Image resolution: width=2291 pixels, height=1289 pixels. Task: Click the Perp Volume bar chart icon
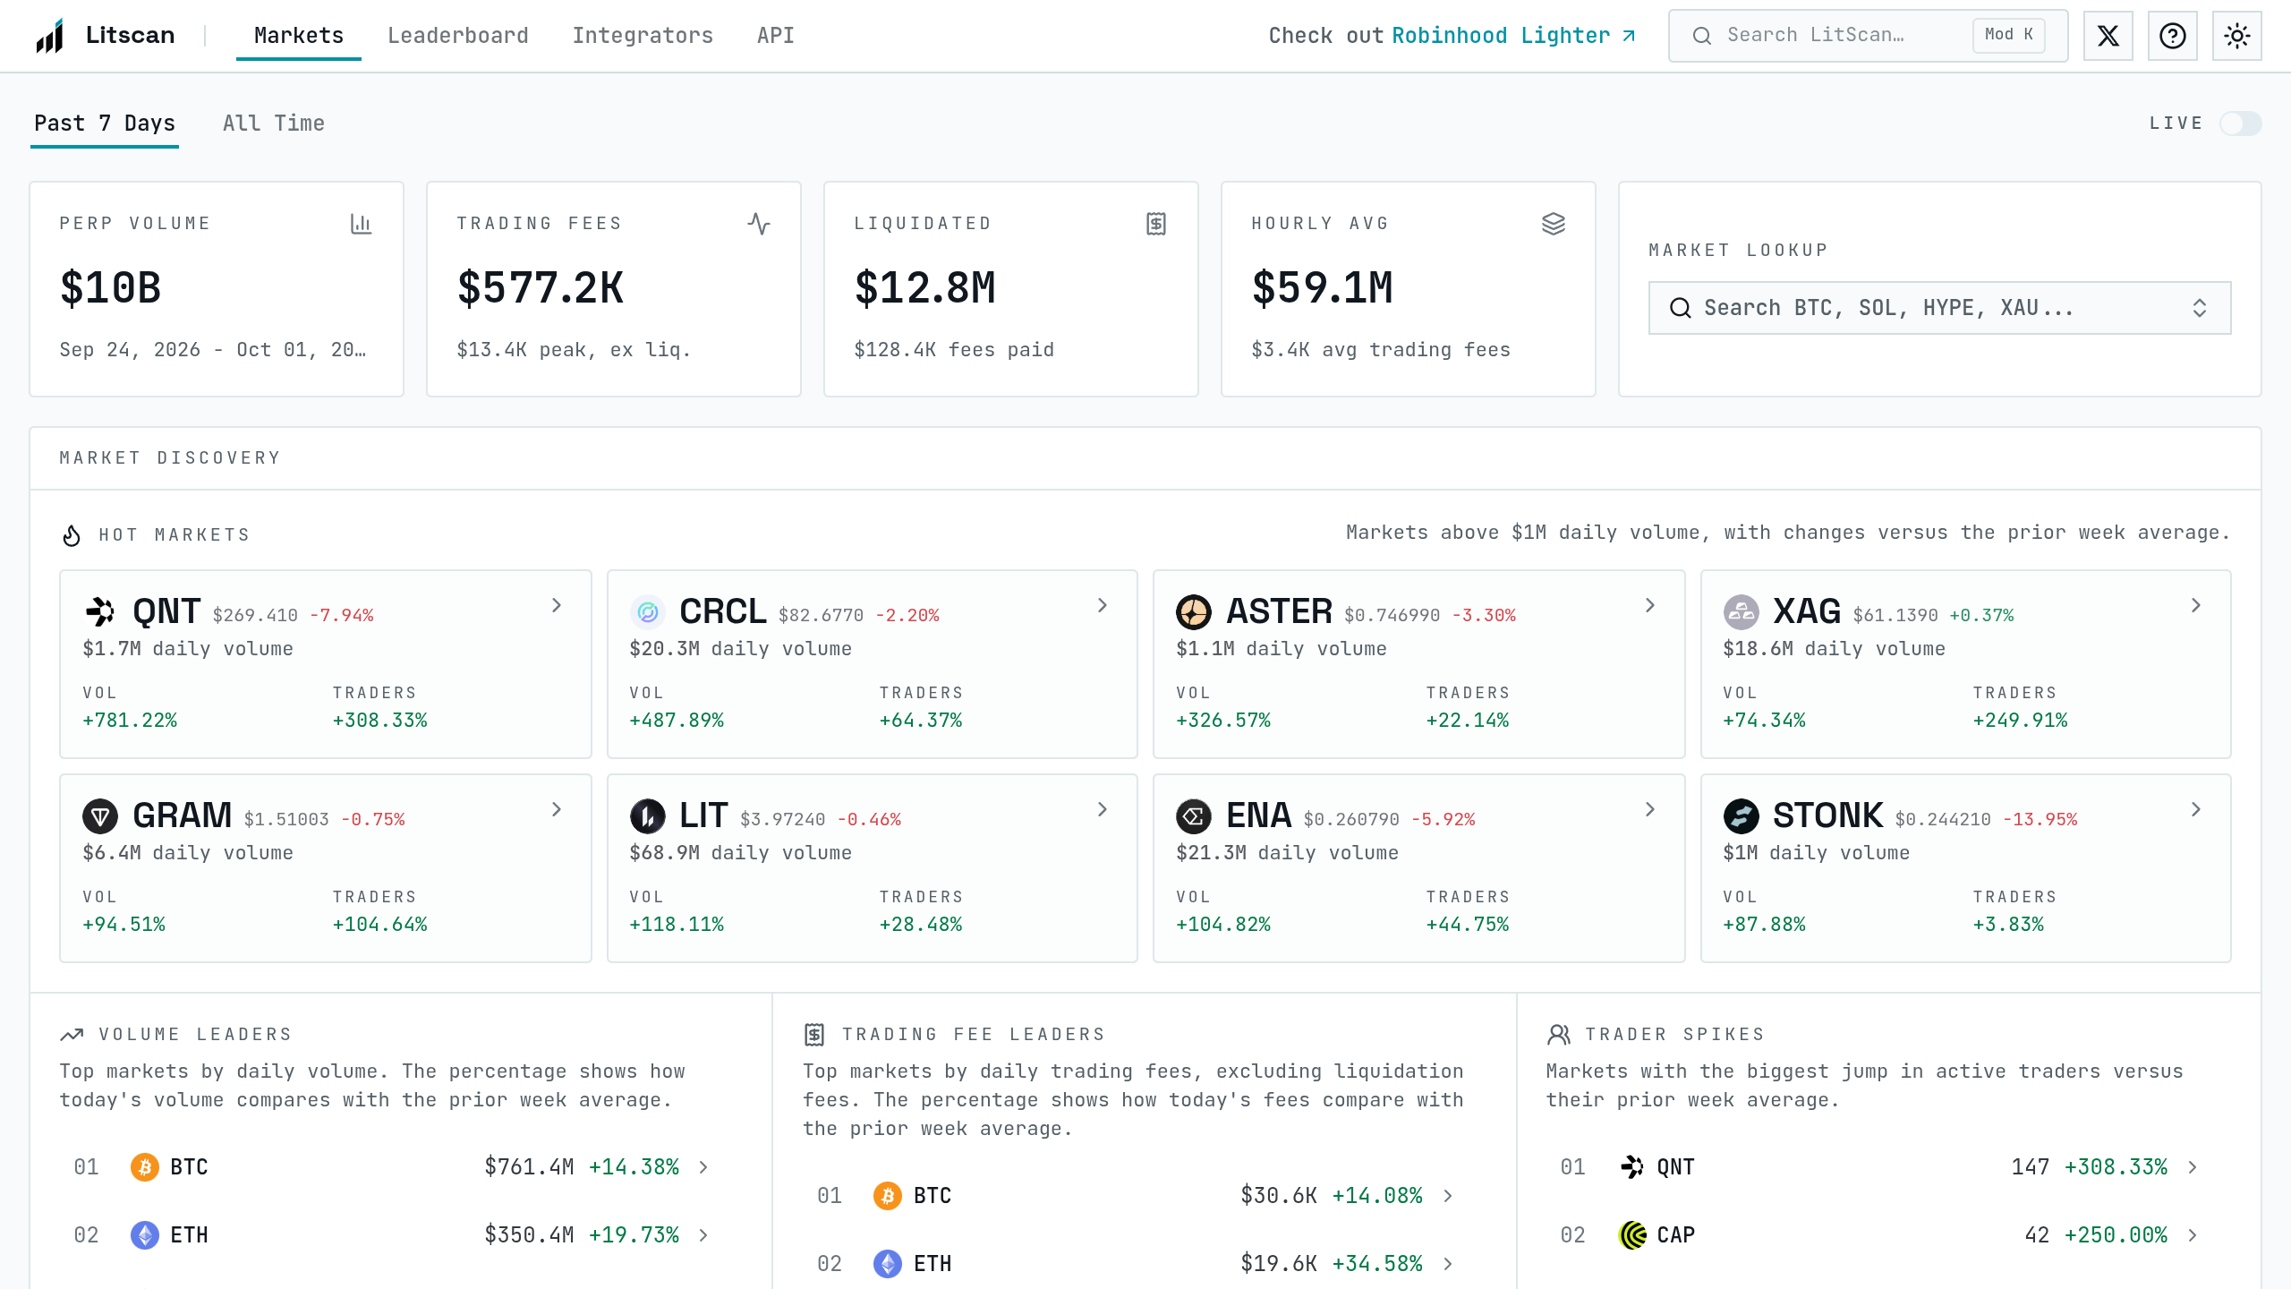pyautogui.click(x=361, y=224)
